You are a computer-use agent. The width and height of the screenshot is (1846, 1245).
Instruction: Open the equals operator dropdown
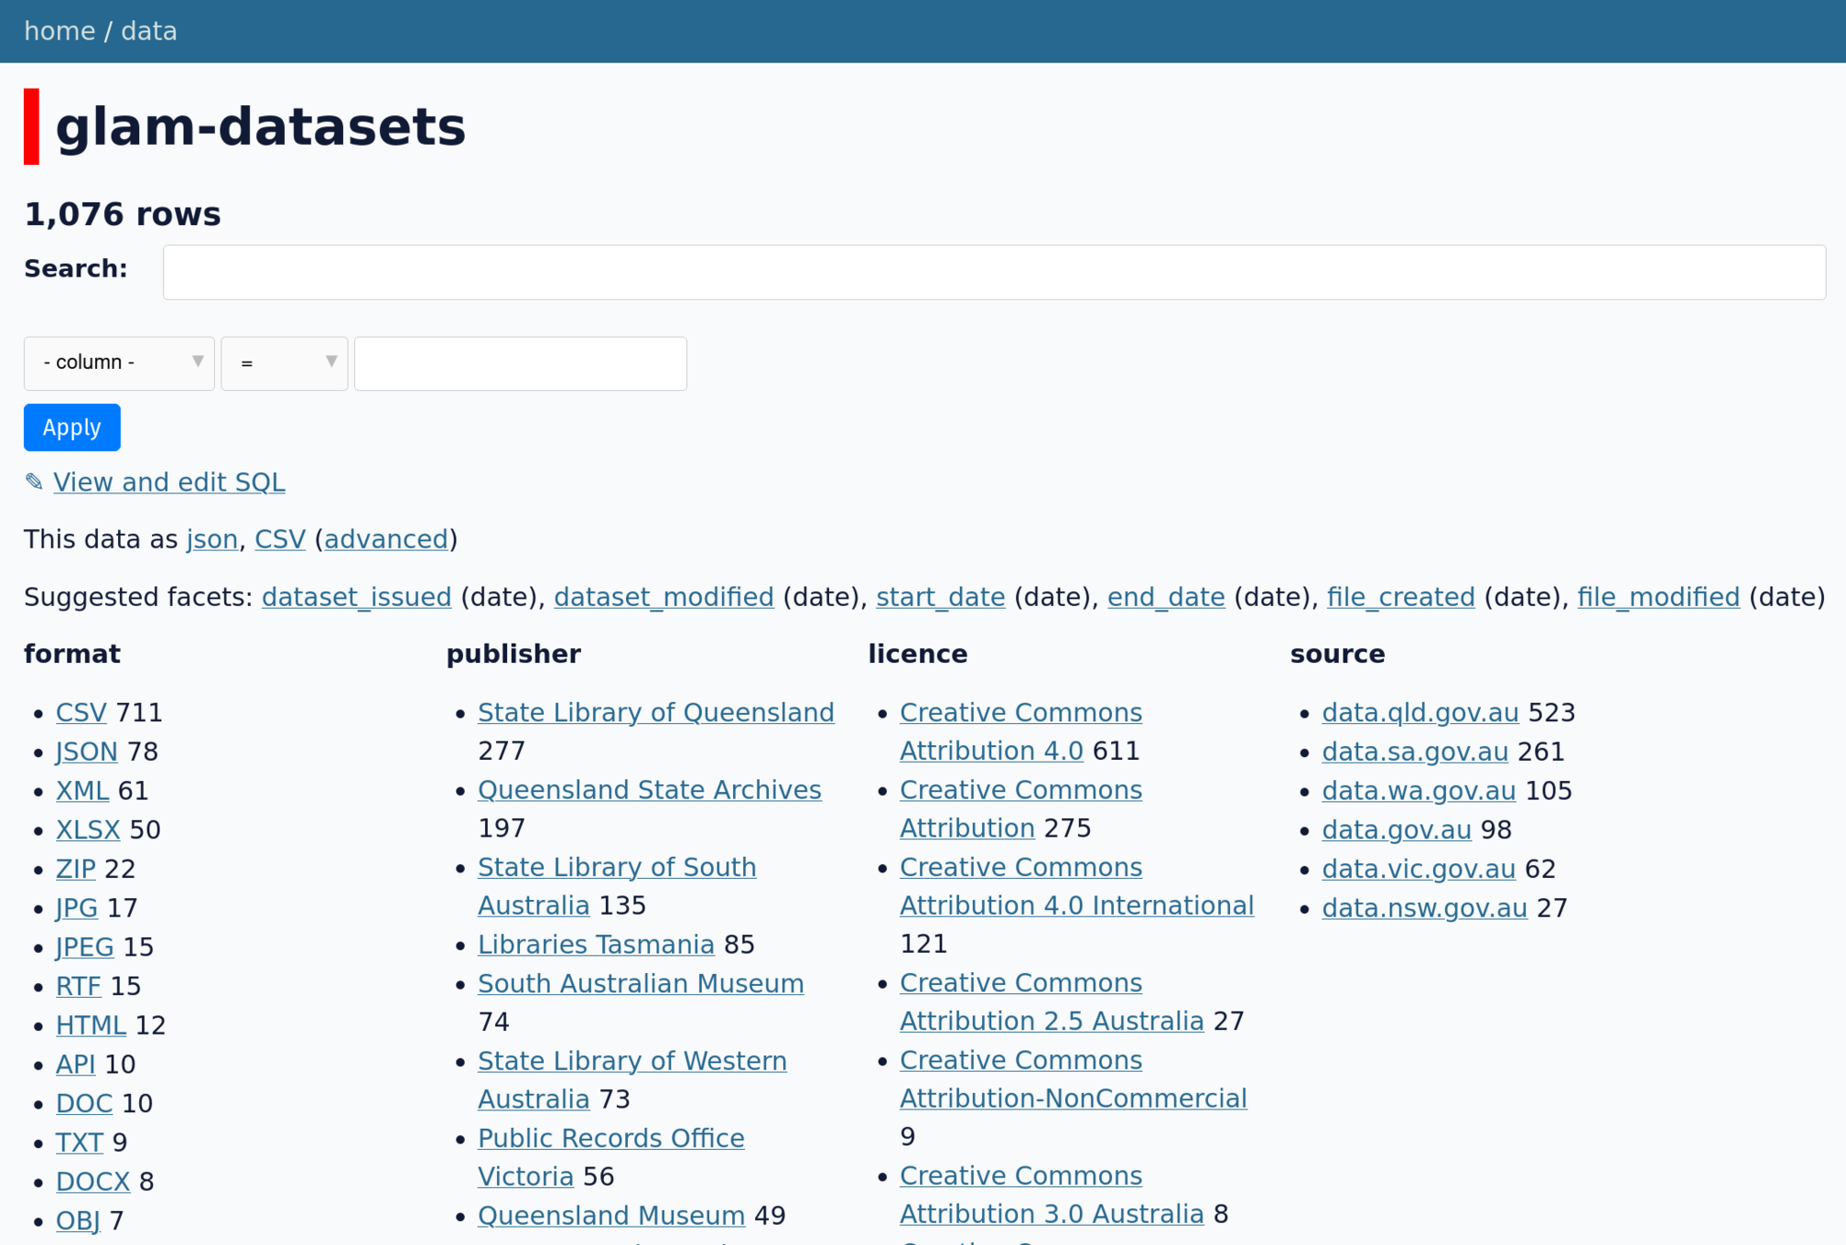pos(284,363)
